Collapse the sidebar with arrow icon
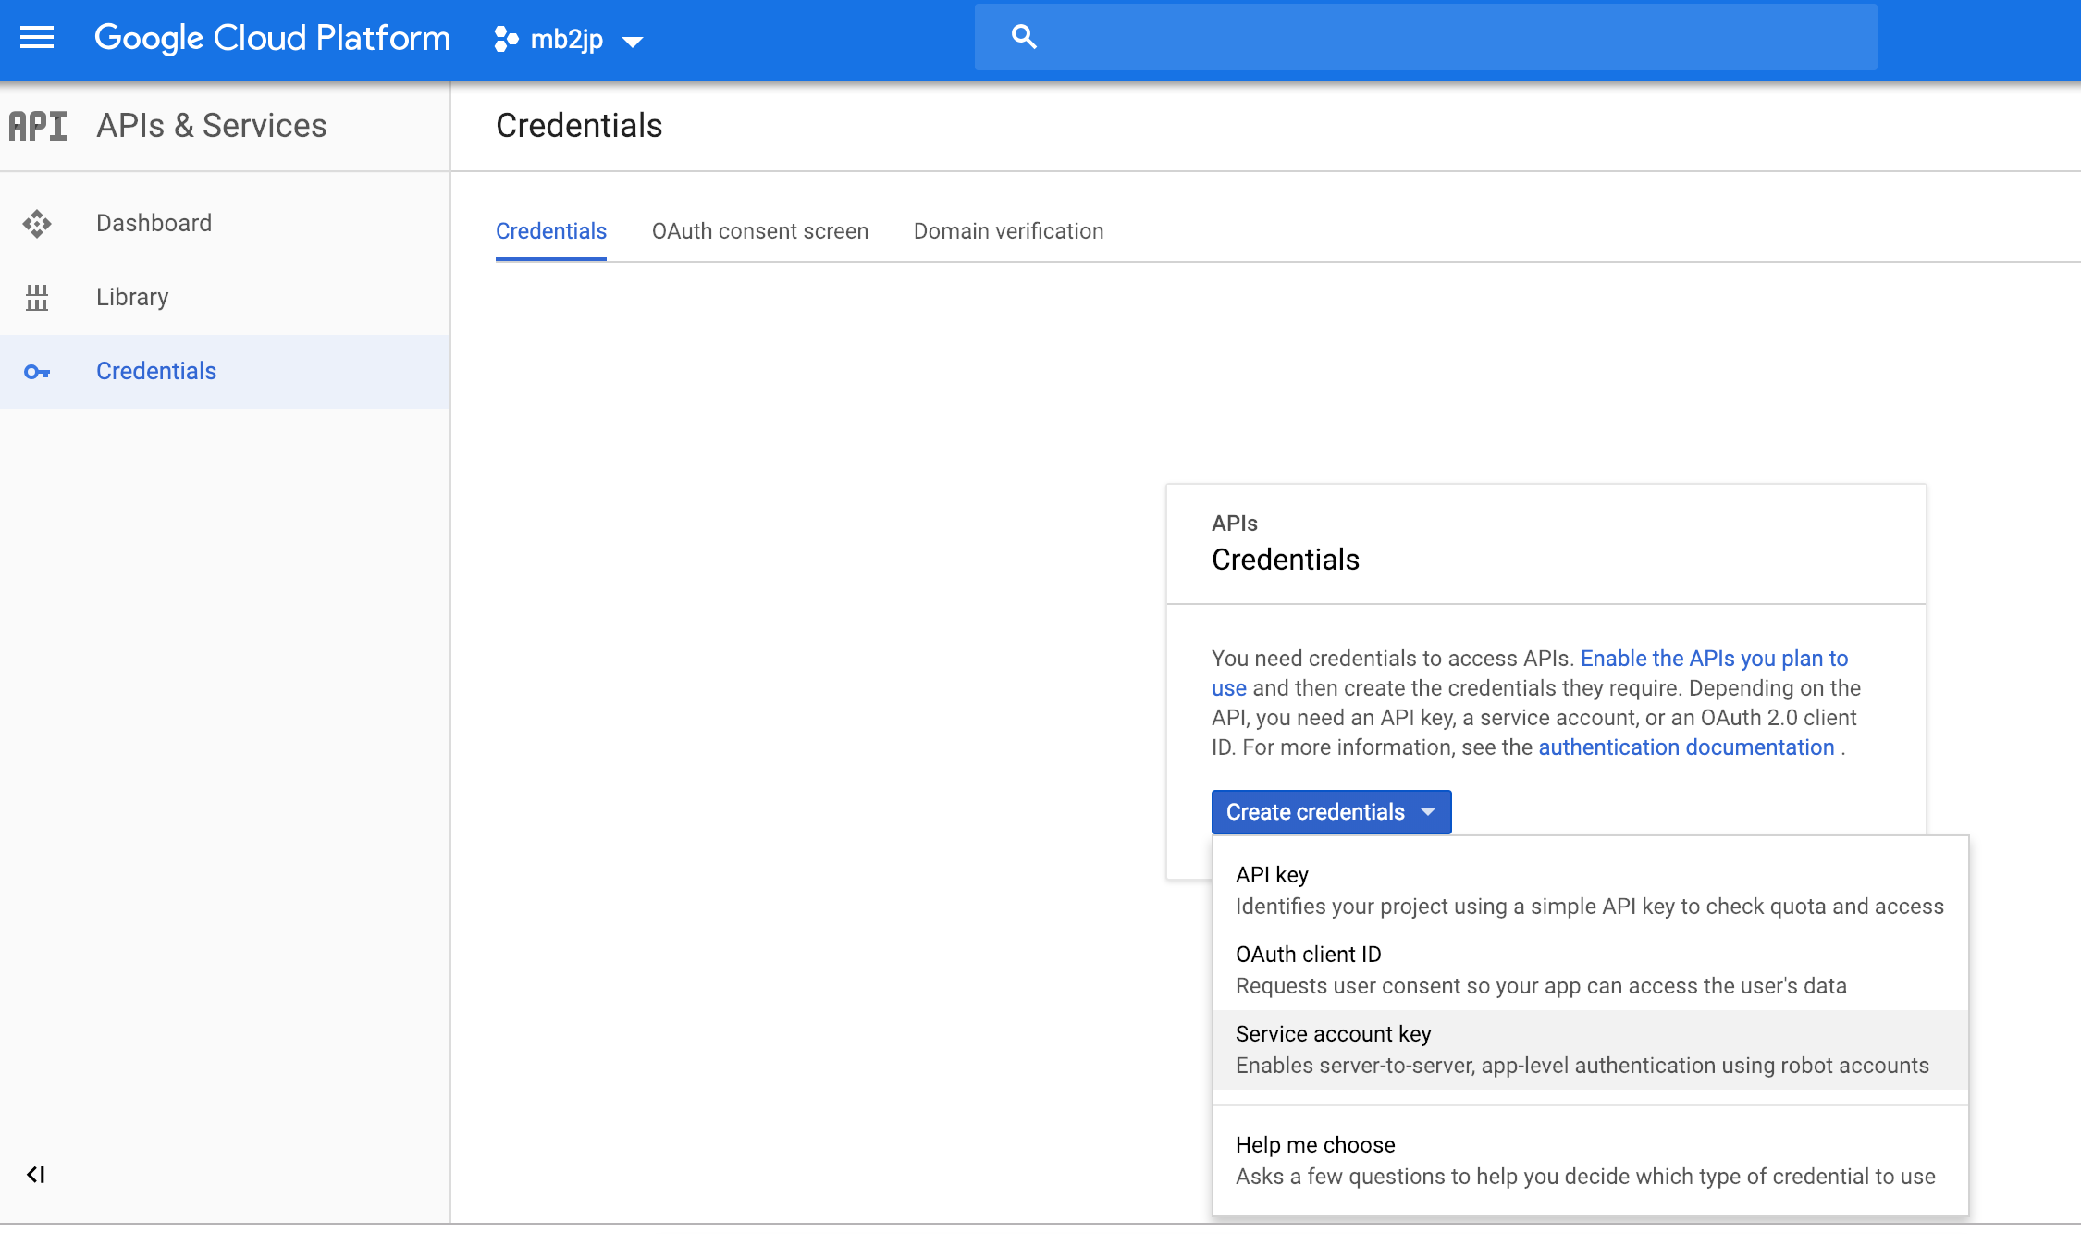The height and width of the screenshot is (1234, 2081). coord(35,1175)
